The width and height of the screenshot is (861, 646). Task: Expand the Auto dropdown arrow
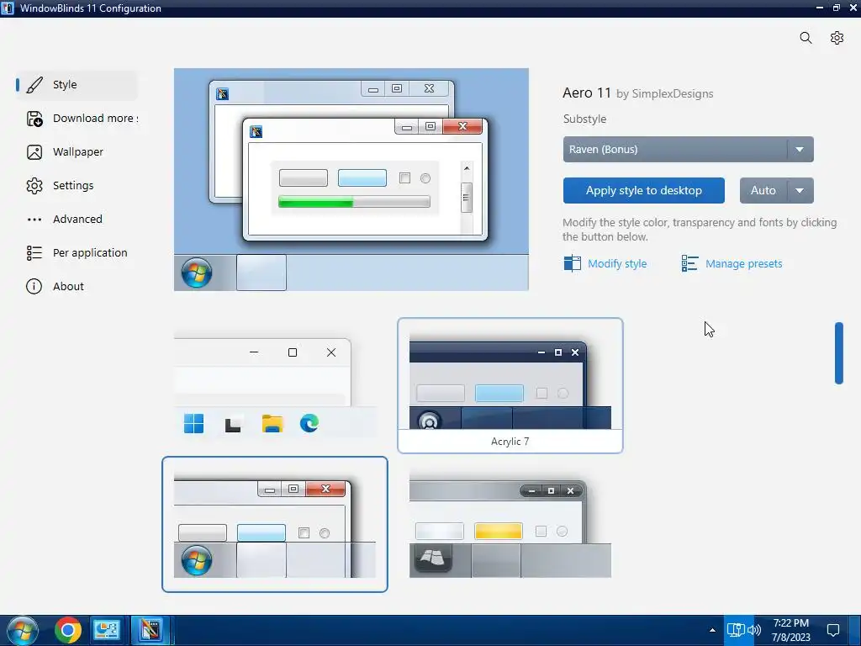[x=800, y=191]
